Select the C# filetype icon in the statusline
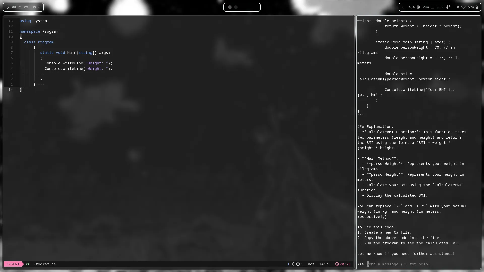Screen dimensions: 484x272 coord(28,264)
